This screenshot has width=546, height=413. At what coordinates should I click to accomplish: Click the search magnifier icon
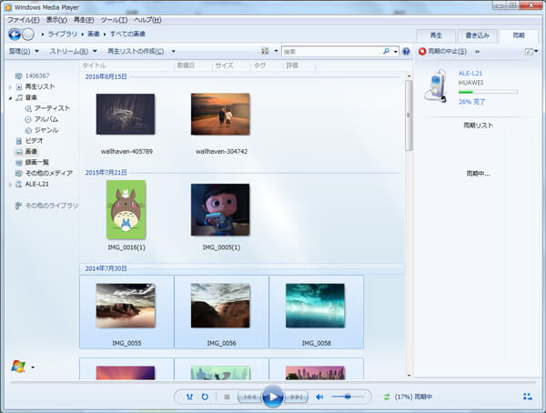386,51
